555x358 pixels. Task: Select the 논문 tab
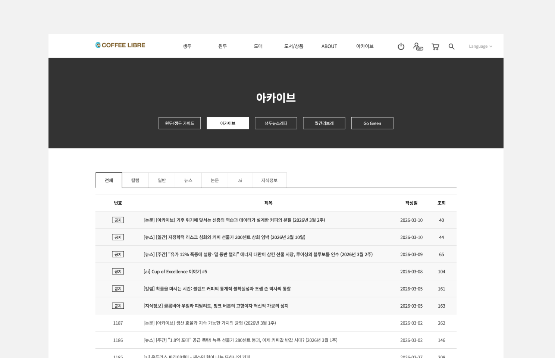click(x=214, y=180)
